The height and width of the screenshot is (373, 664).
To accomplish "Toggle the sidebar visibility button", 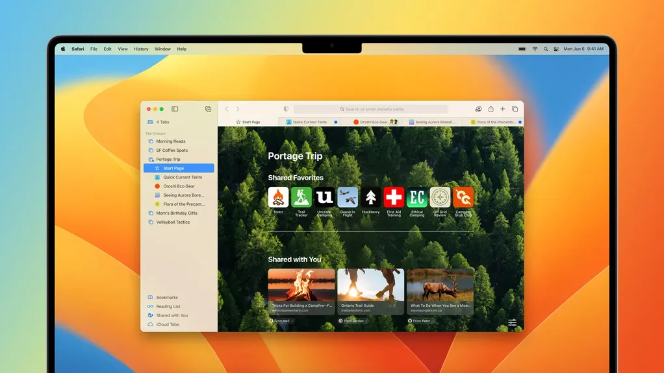I will [x=175, y=109].
